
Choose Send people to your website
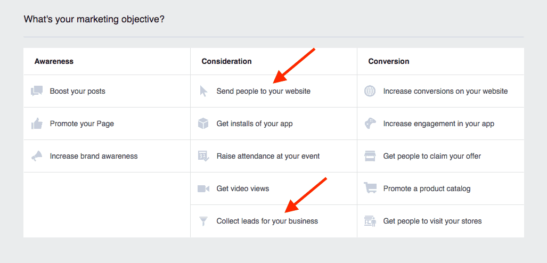(263, 91)
